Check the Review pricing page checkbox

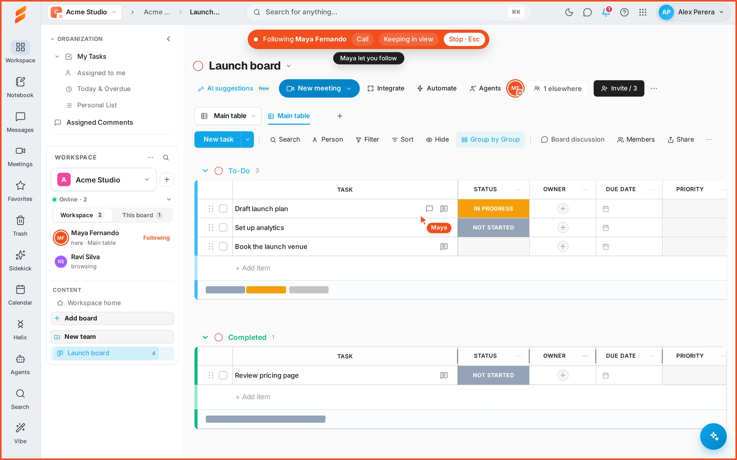(x=223, y=375)
